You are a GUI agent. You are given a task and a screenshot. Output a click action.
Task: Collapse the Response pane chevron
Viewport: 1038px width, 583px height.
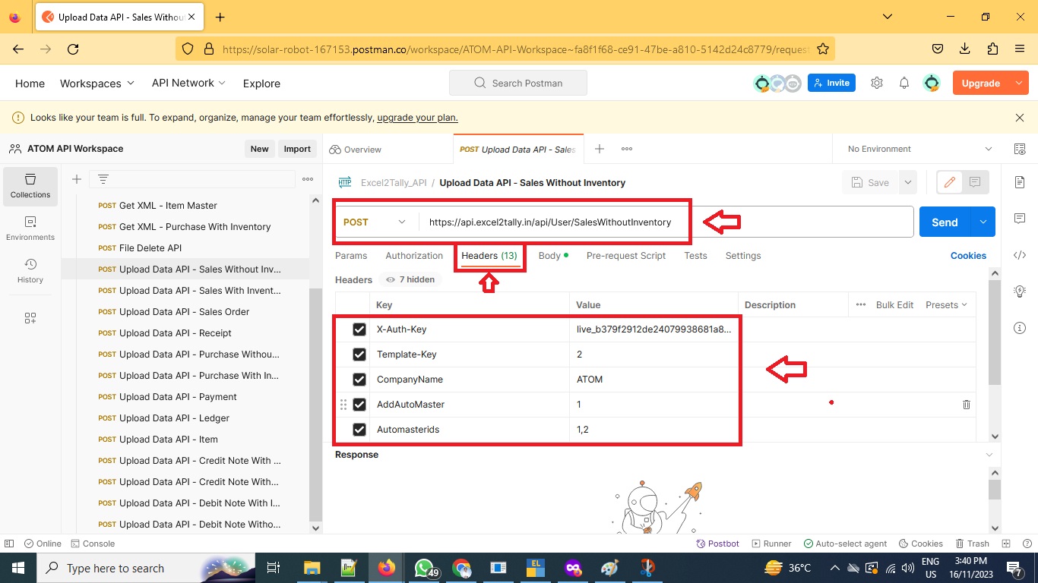(989, 455)
